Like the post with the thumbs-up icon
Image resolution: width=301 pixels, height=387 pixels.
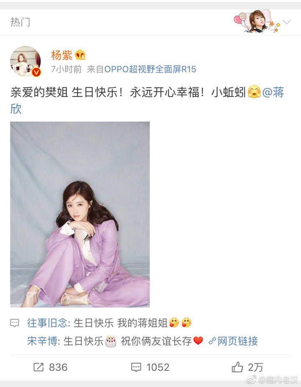[237, 367]
